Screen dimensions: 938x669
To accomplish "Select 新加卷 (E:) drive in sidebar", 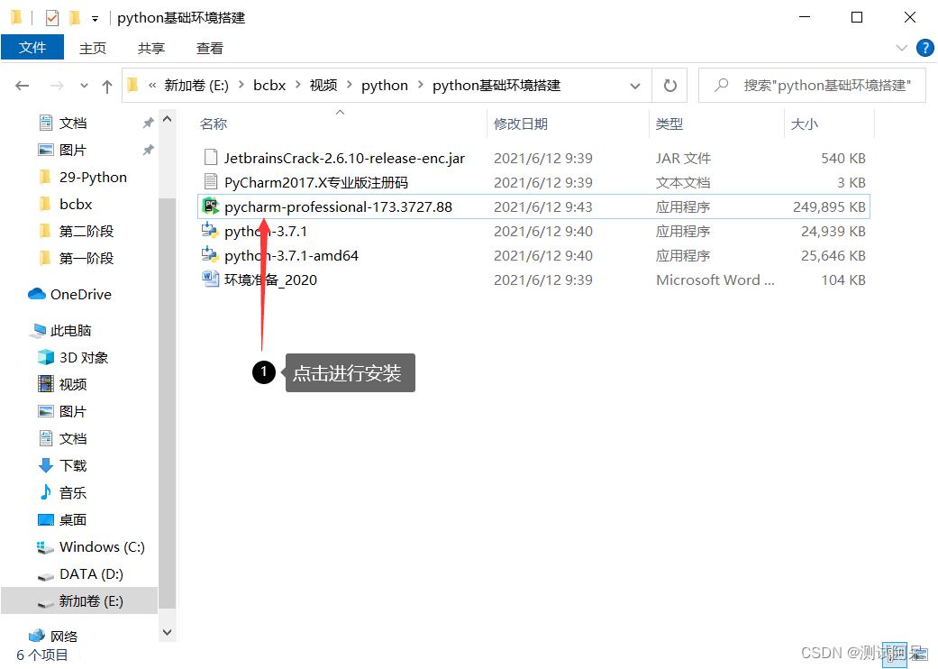I will click(80, 600).
